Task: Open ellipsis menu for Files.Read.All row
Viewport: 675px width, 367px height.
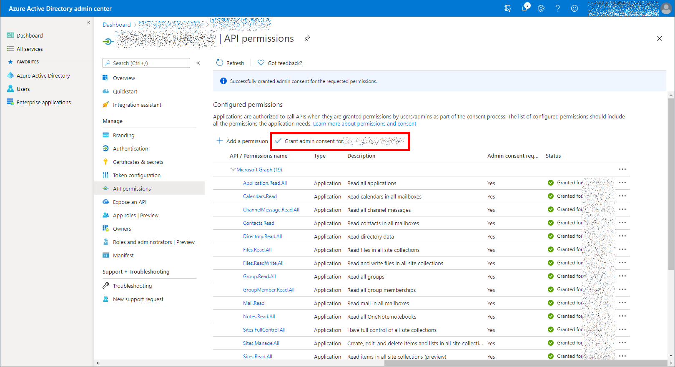Action: 622,249
